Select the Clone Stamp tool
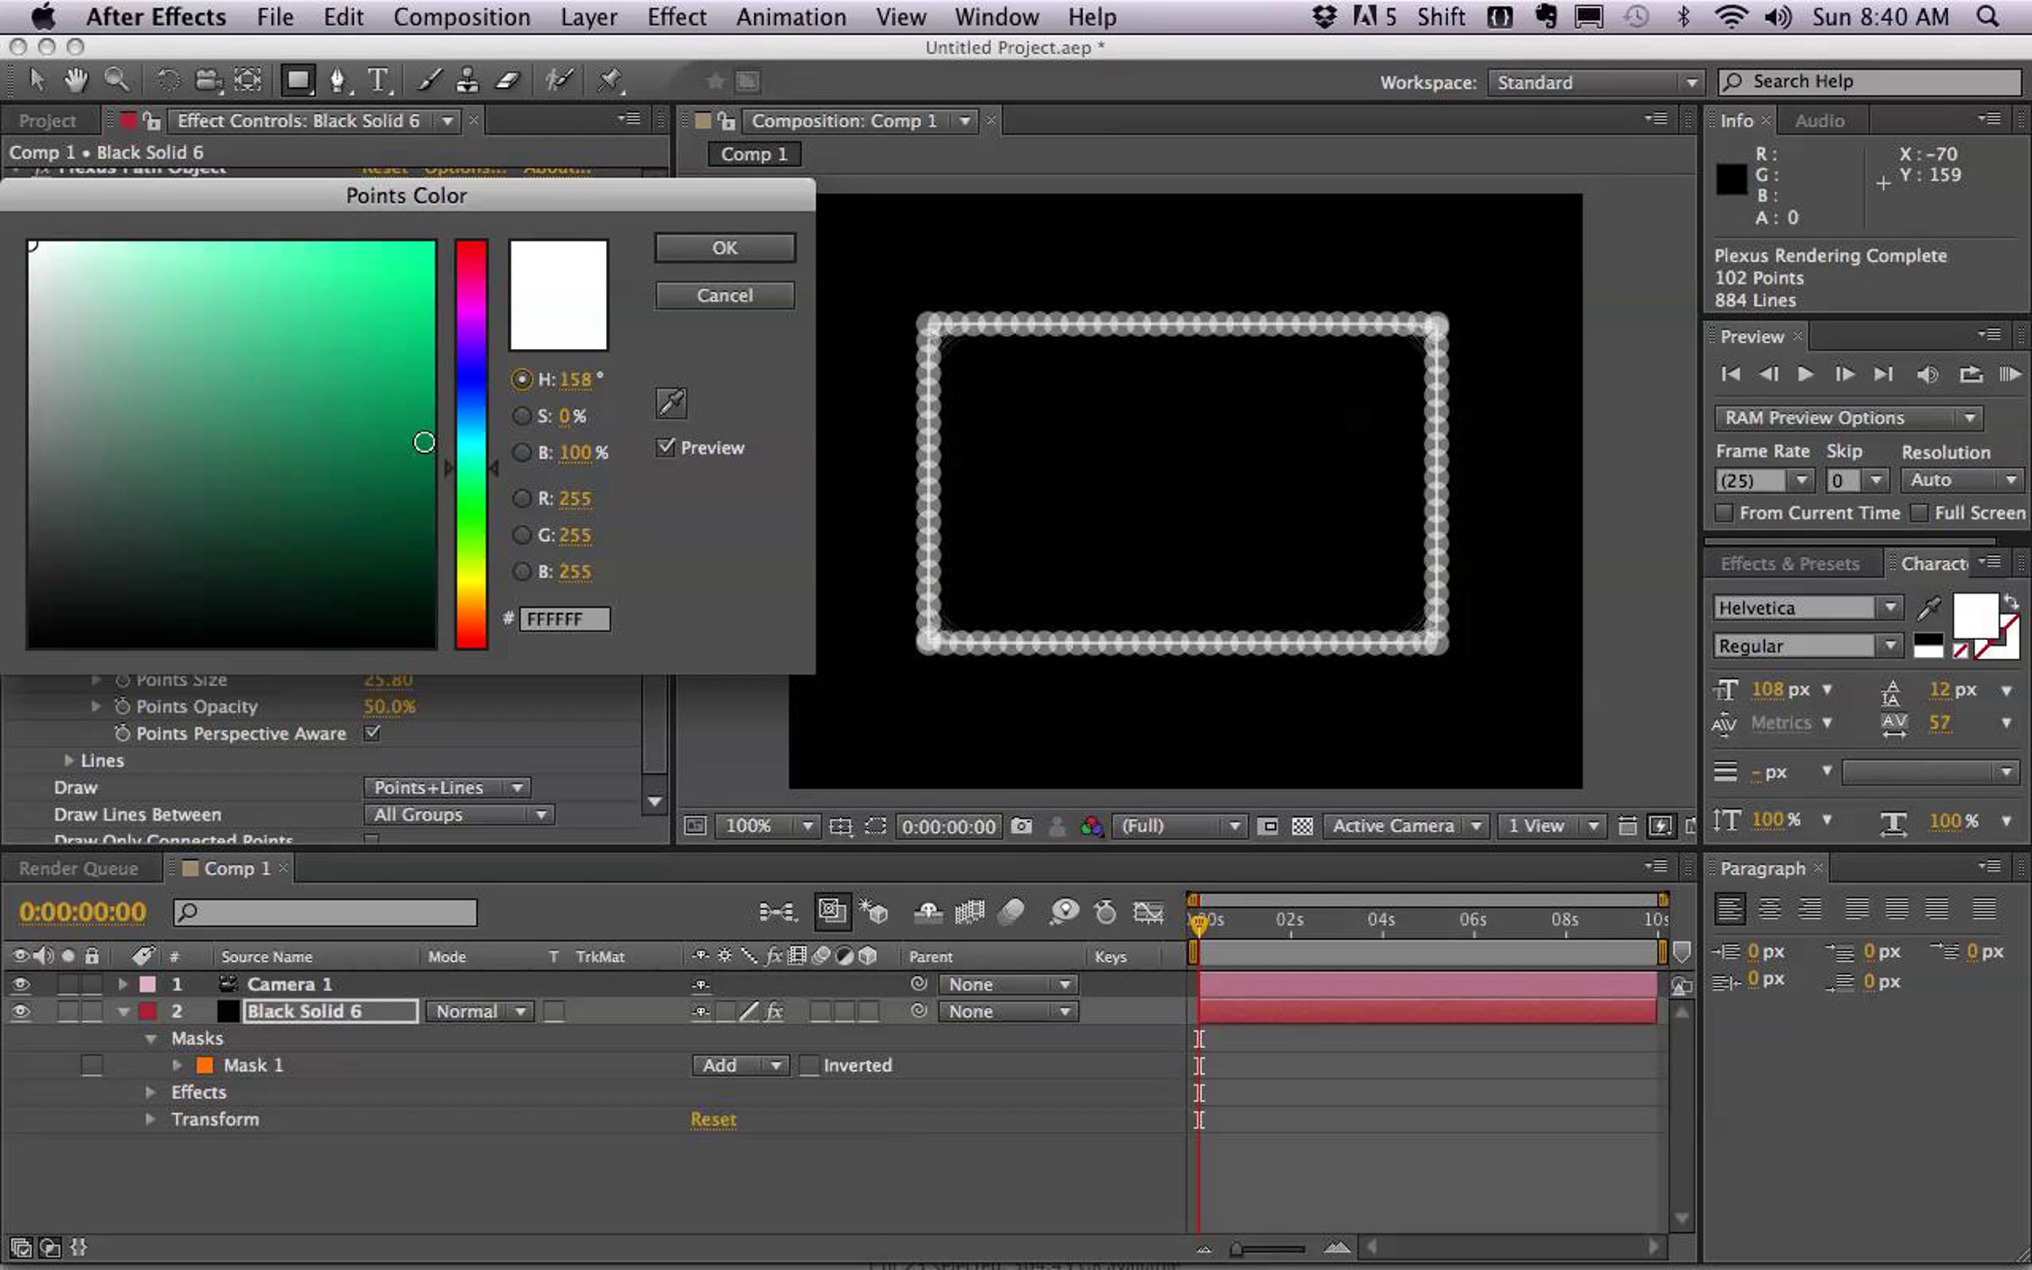Screen dimensions: 2032x1270 click(467, 80)
